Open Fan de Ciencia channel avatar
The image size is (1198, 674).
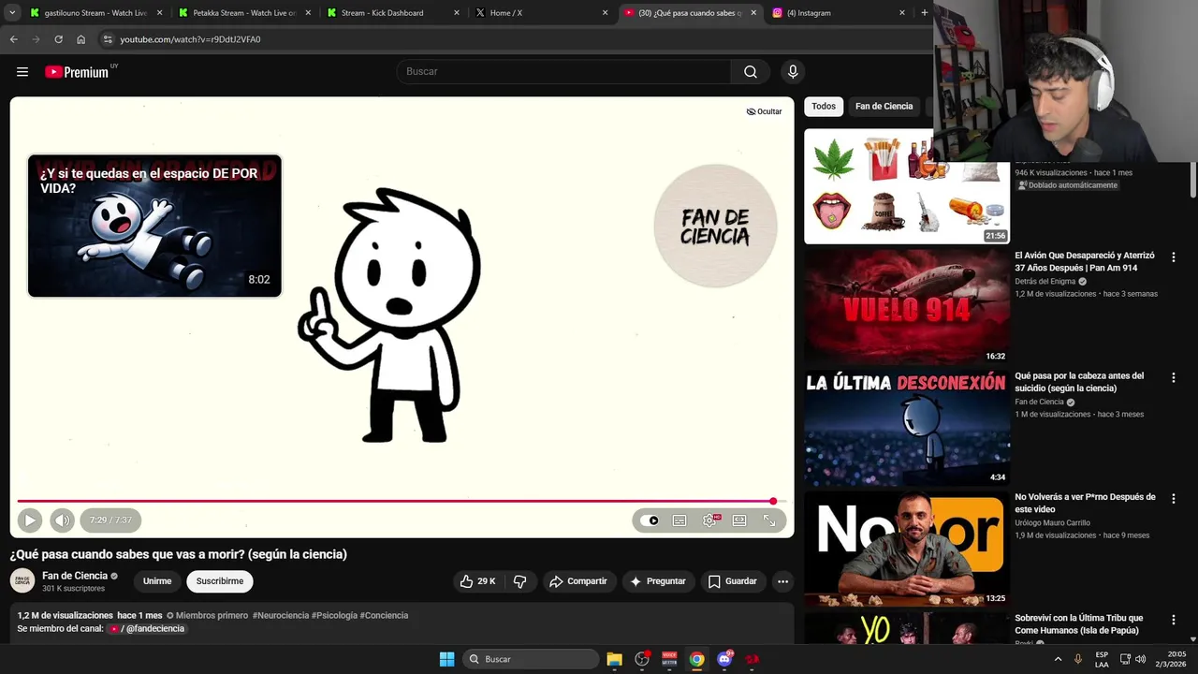point(22,581)
